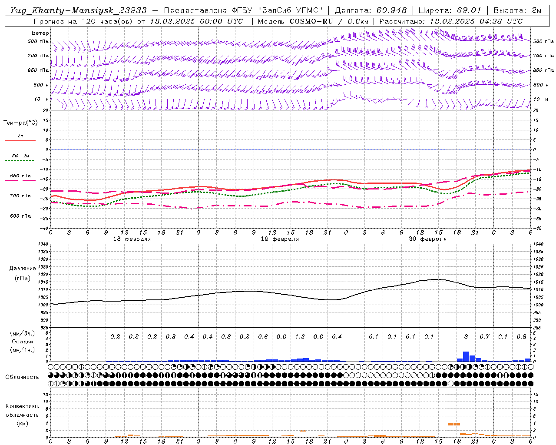Click the orange convective bar near 4 km

454,424
